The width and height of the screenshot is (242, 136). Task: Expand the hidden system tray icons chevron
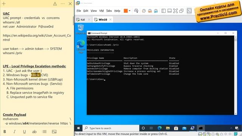click(231, 128)
